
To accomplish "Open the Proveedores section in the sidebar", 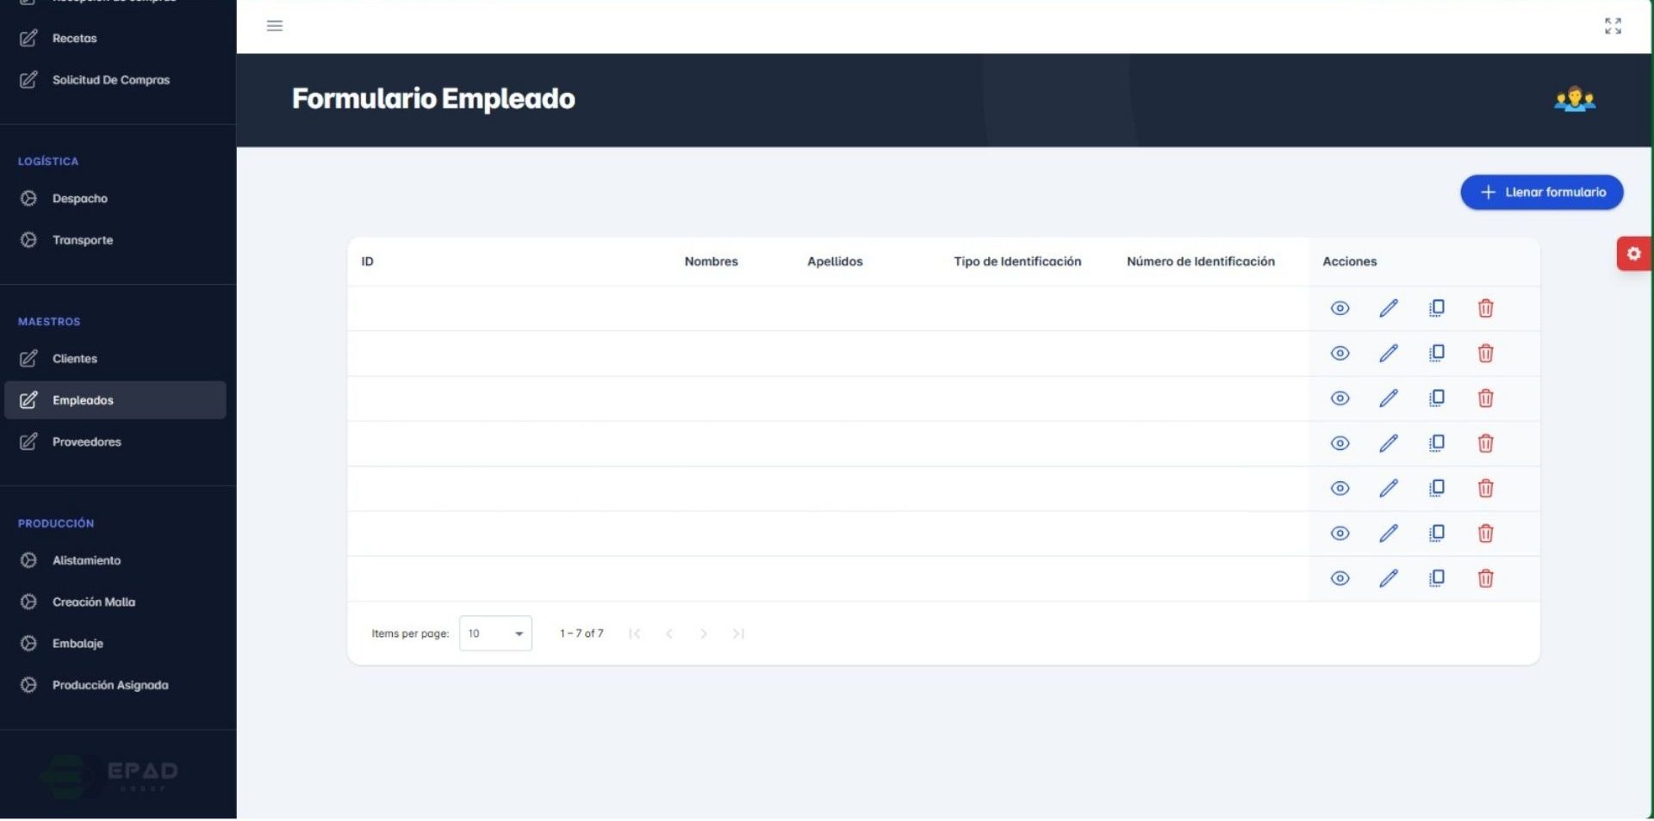I will click(x=86, y=441).
